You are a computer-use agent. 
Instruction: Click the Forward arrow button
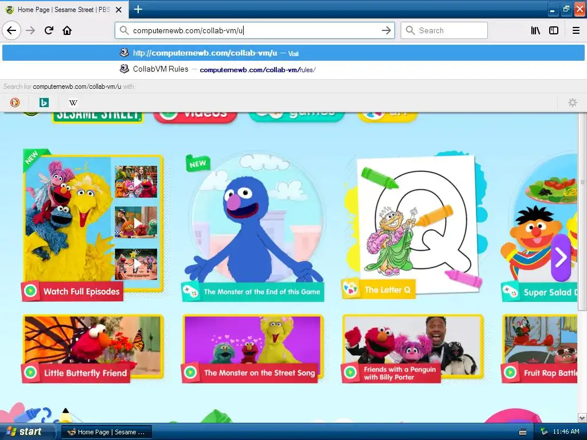pos(30,30)
